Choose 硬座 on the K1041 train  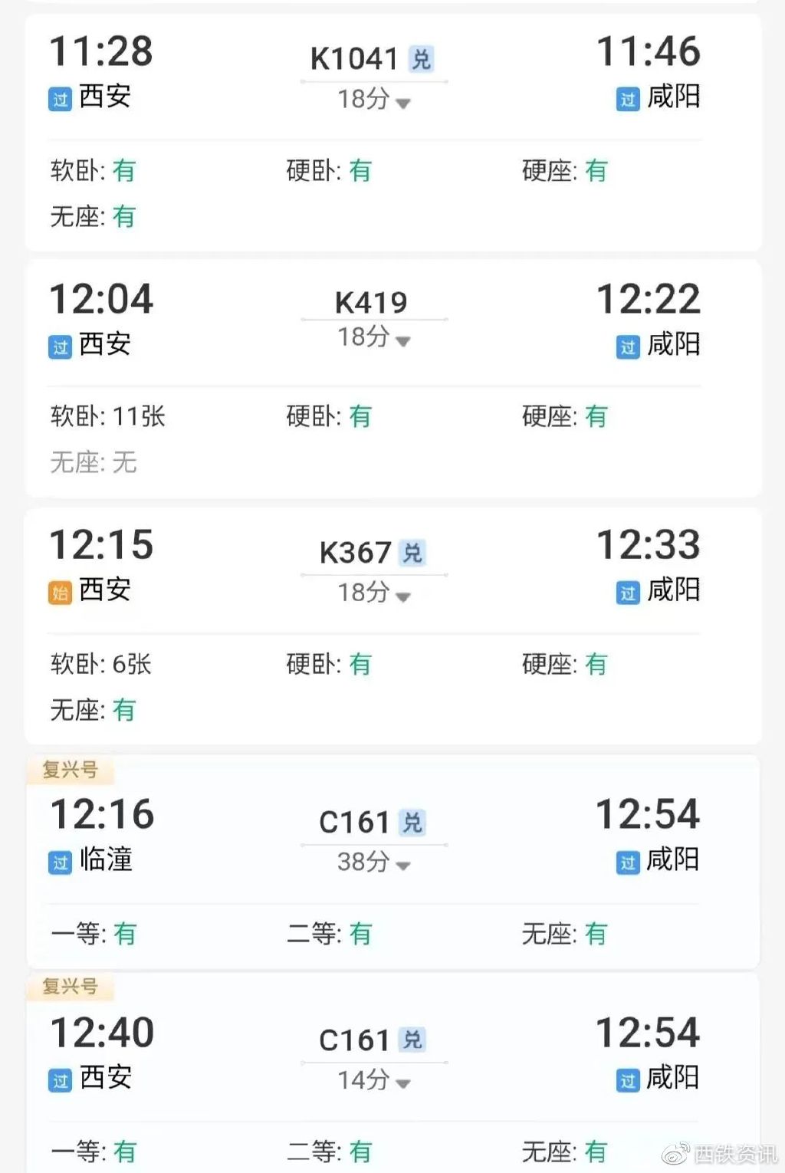pos(564,170)
